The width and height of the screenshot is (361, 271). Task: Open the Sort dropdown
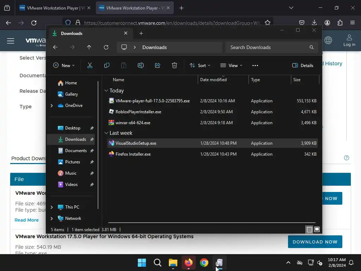click(x=200, y=65)
